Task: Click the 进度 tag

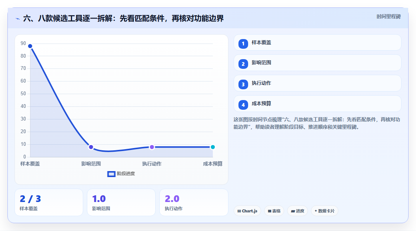Action: tap(298, 211)
